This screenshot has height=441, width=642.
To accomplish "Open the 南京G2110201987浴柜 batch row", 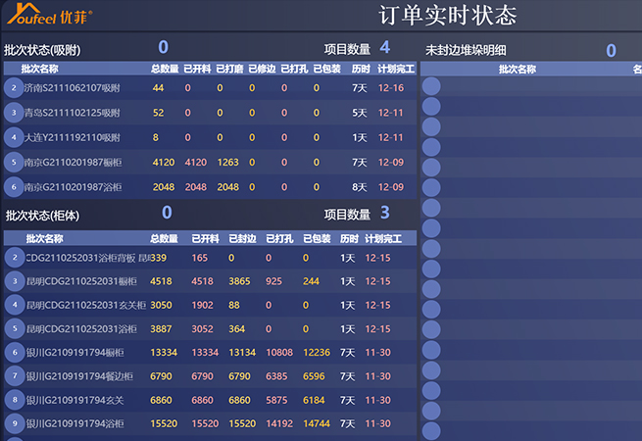I will point(72,186).
